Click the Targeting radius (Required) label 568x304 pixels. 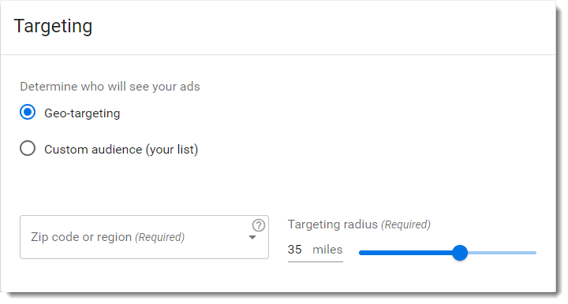click(x=359, y=224)
